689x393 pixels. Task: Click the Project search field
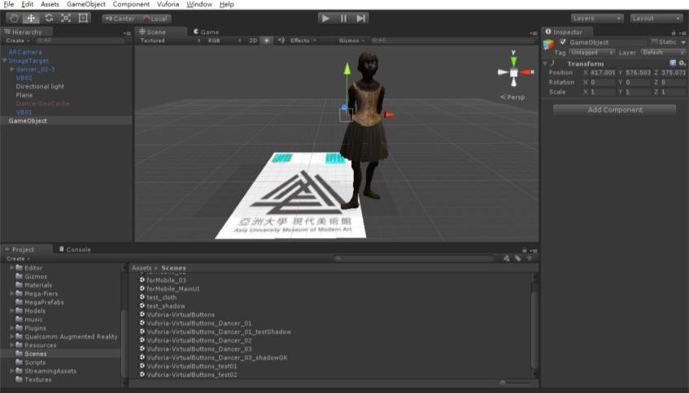tap(413, 258)
